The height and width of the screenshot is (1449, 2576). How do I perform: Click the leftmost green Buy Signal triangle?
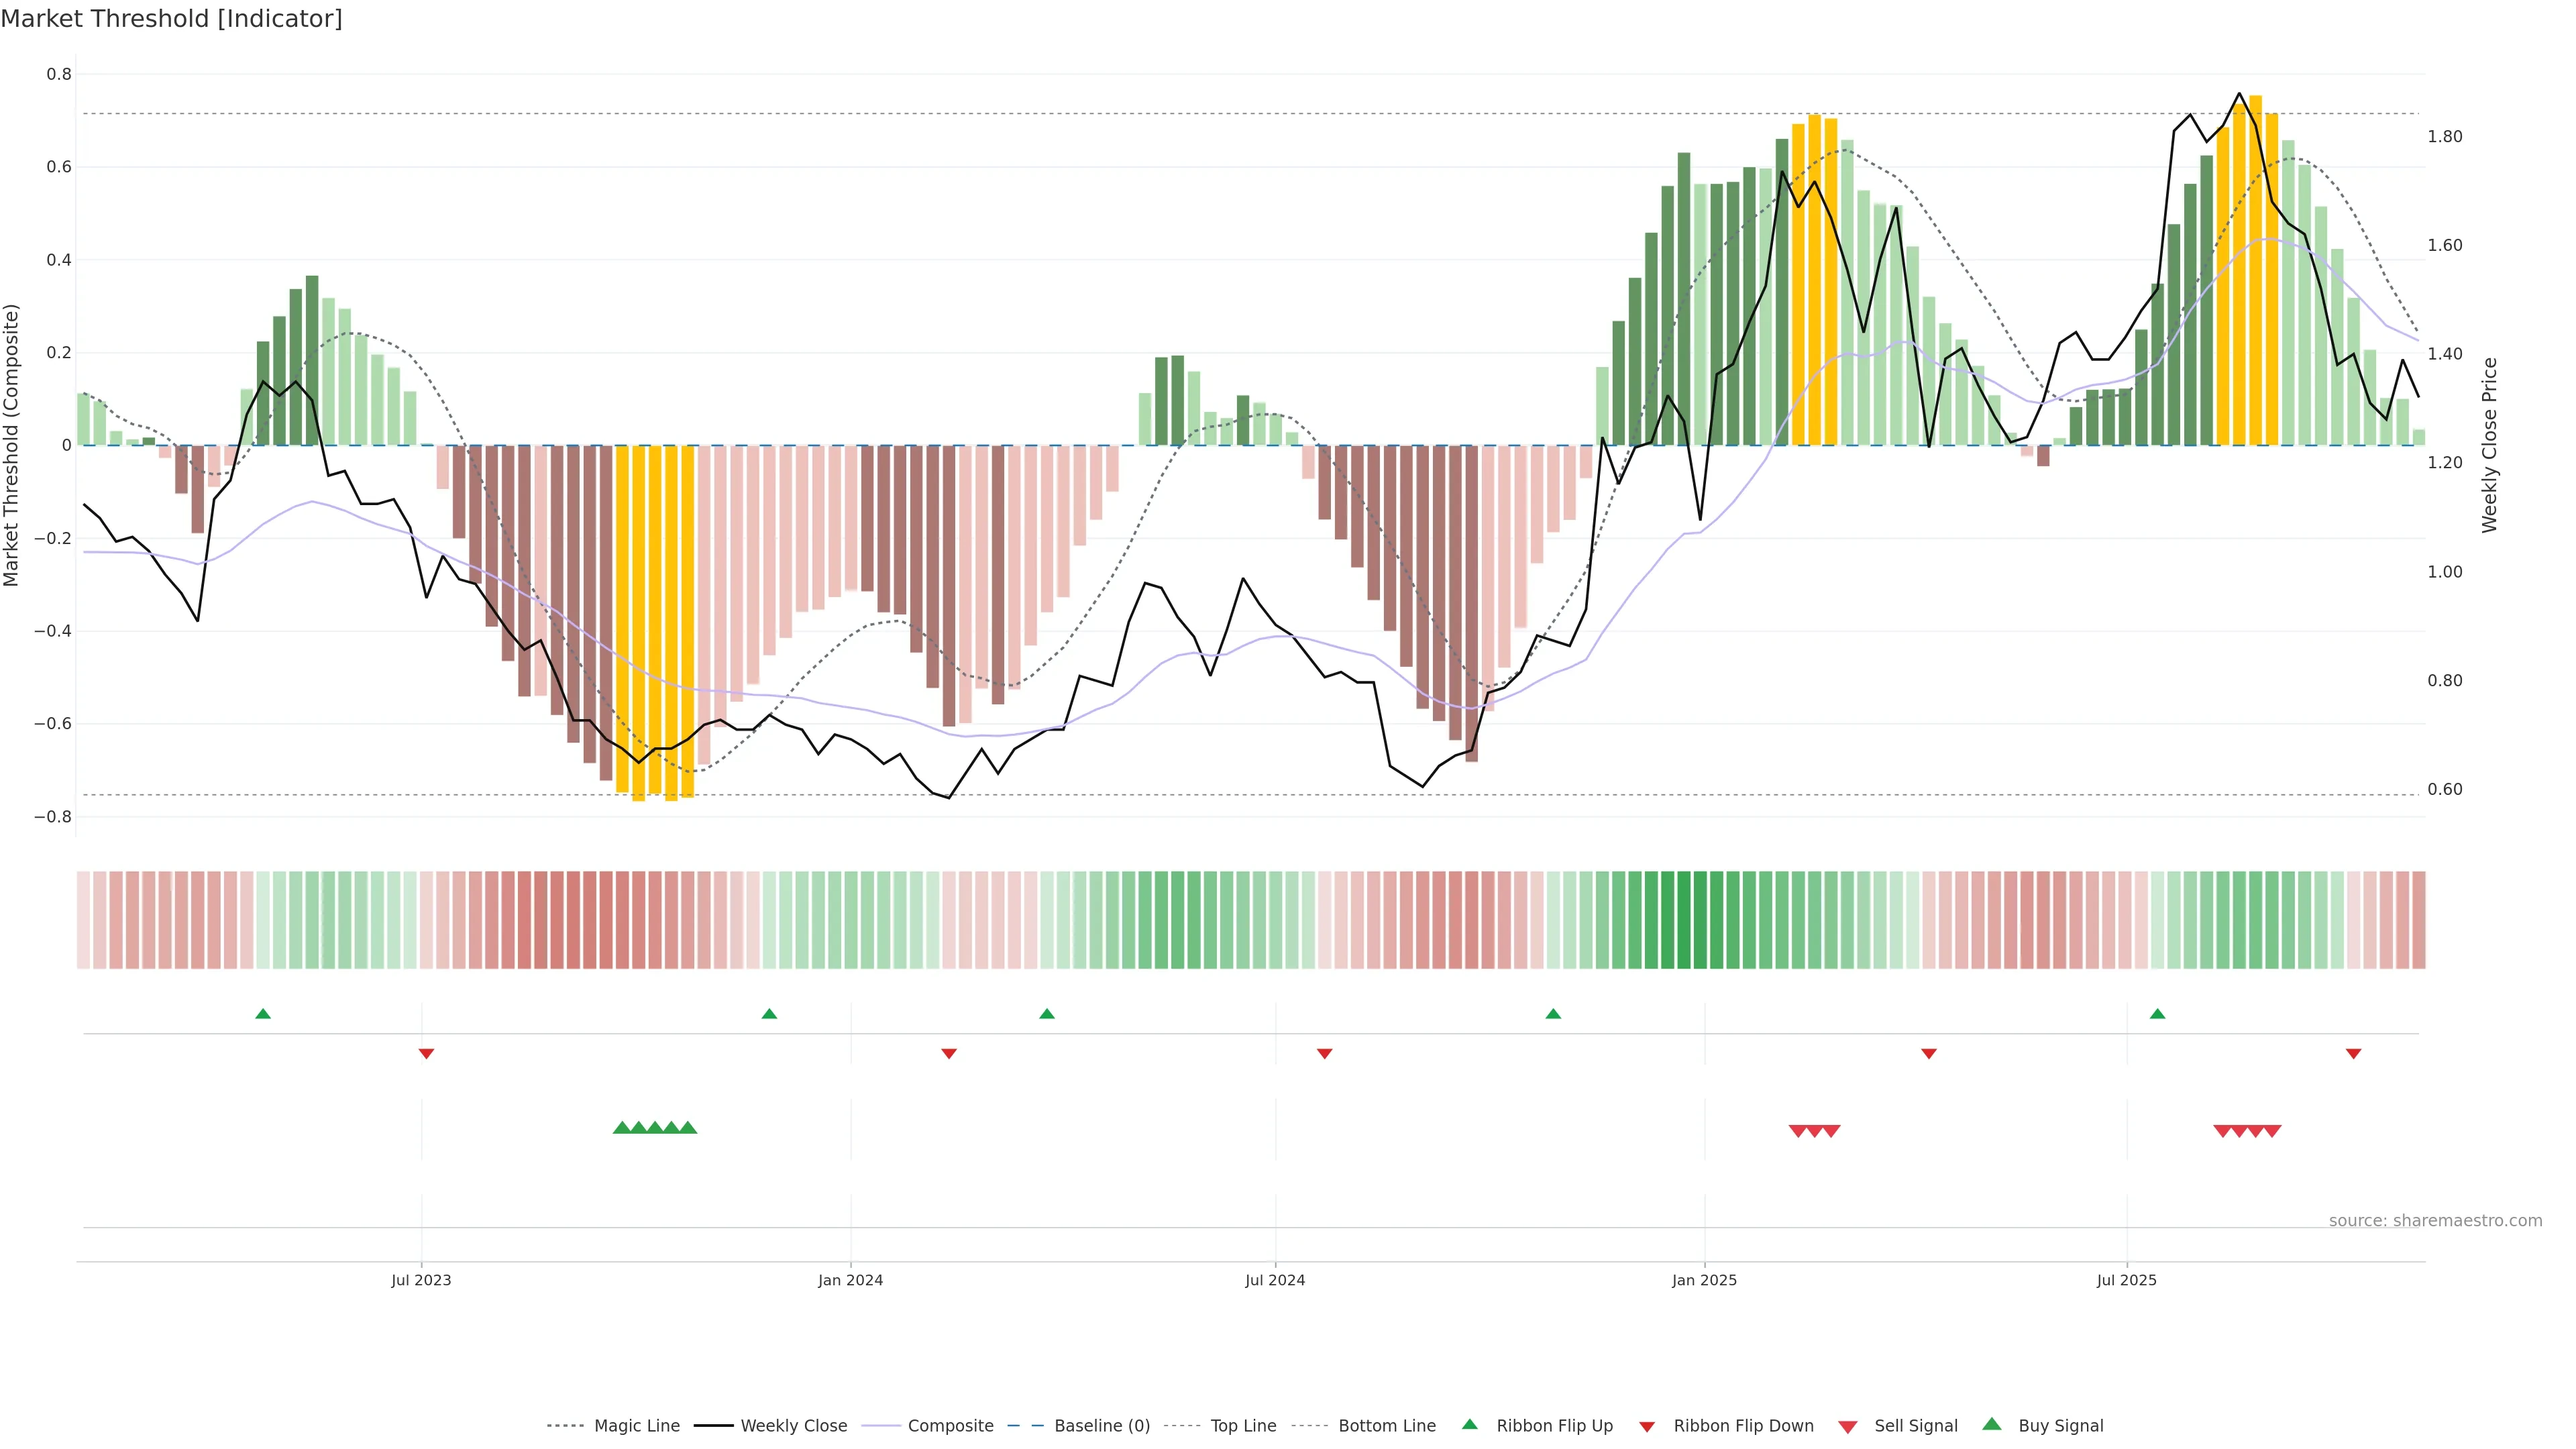coord(622,1128)
